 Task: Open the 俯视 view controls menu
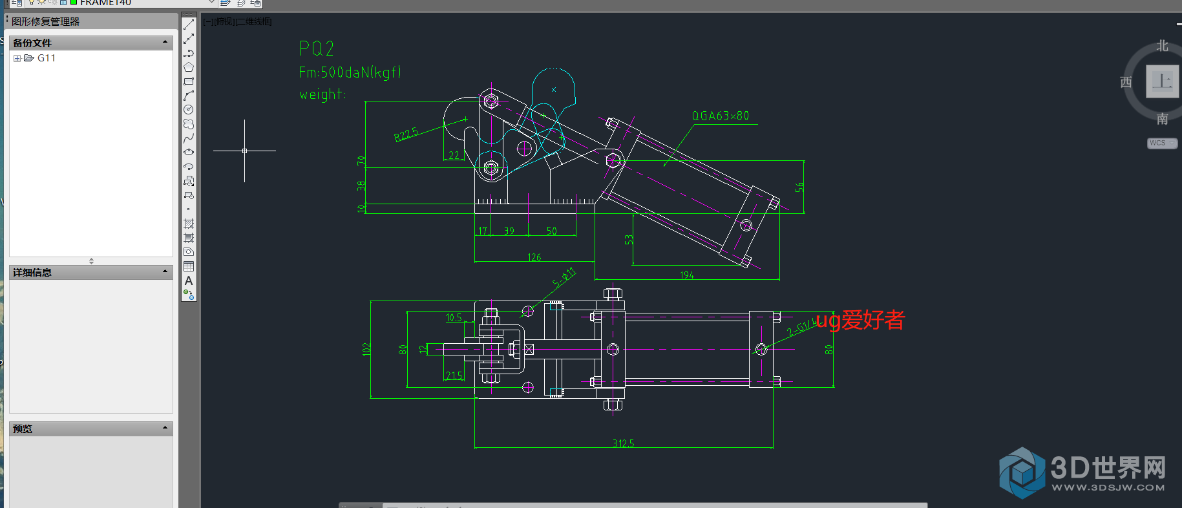point(224,22)
